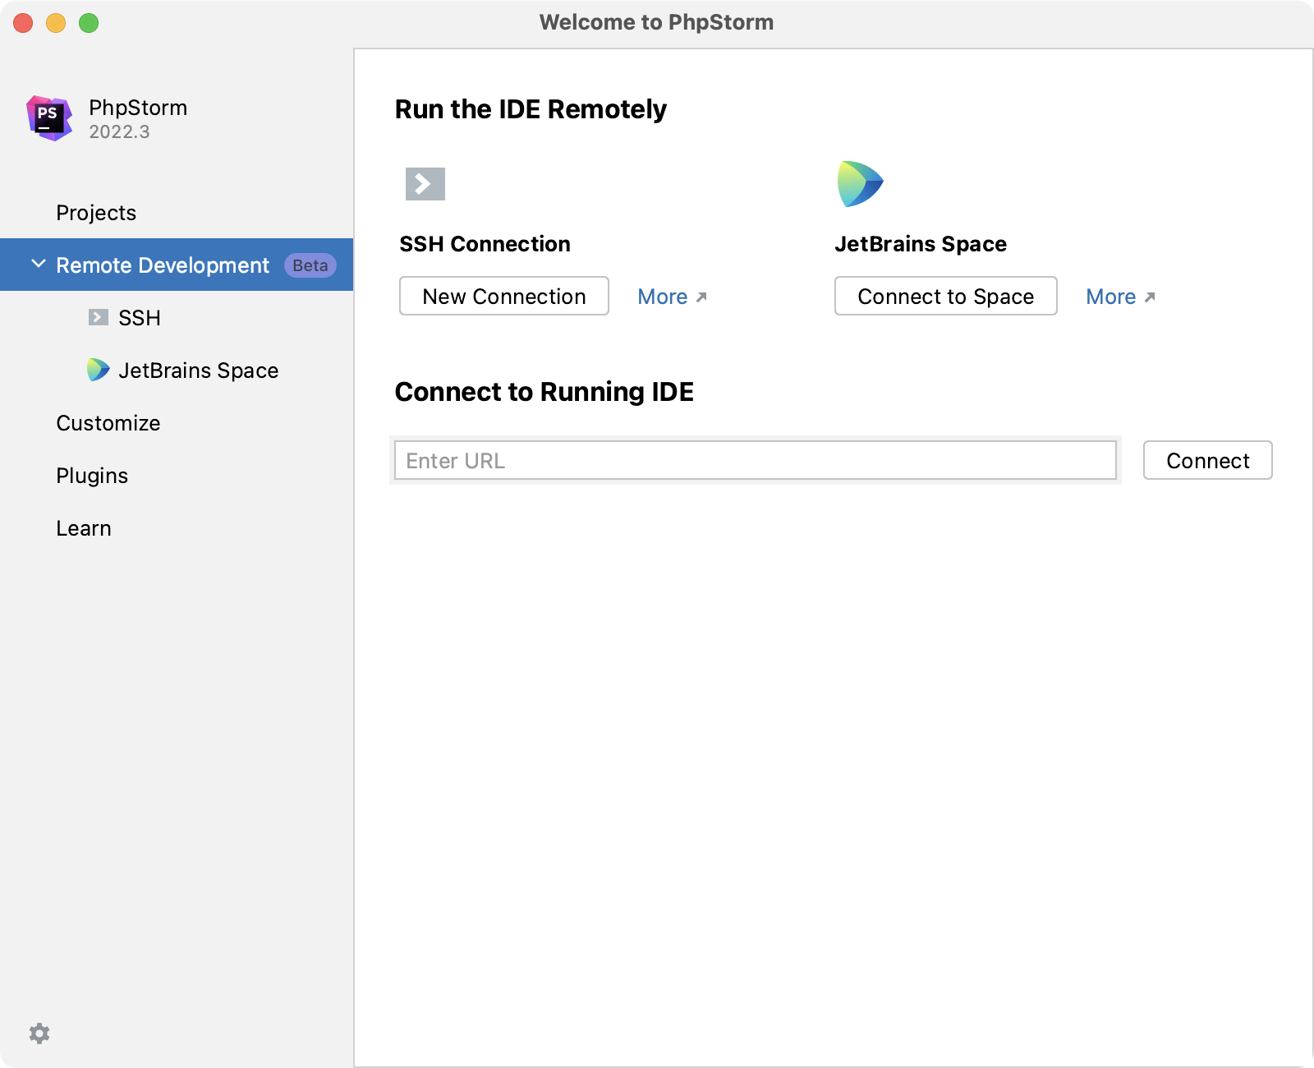This screenshot has height=1068, width=1314.
Task: Click the Beta badge on Remote Development
Action: (310, 265)
